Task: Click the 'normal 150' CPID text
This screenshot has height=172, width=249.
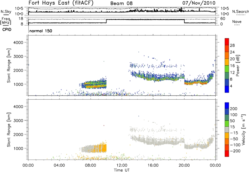Action: (x=41, y=31)
